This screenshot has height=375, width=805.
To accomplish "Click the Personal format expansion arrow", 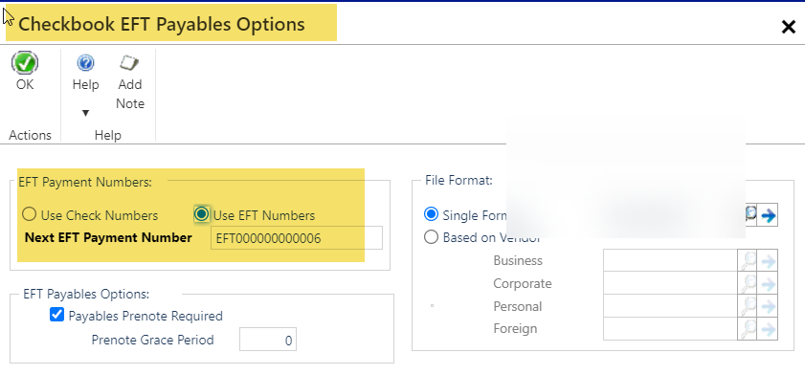I will (x=768, y=306).
